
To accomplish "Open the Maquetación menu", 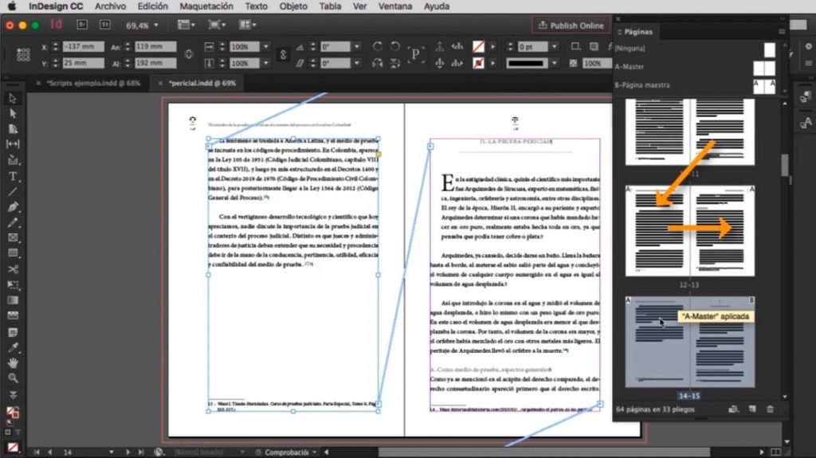I will (x=206, y=6).
